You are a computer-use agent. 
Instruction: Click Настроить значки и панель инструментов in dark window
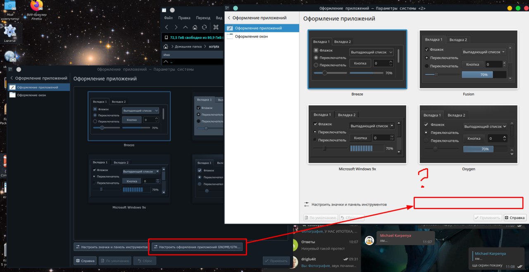[x=112, y=247]
